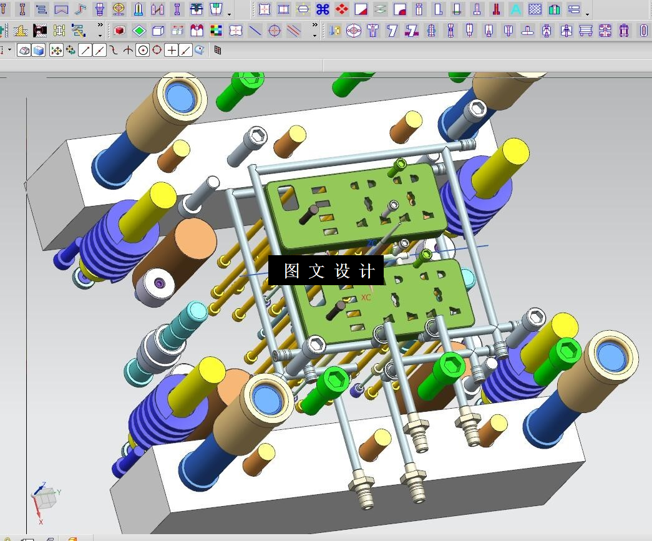Open the first top toolbar options dropdown arrow
Image resolution: width=652 pixels, height=541 pixels.
point(230,14)
